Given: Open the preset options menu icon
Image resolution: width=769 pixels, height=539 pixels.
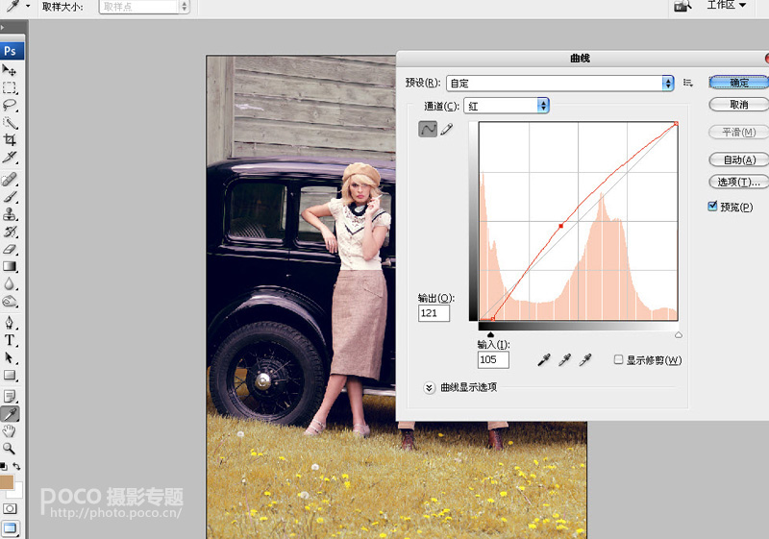Looking at the screenshot, I should click(x=688, y=83).
